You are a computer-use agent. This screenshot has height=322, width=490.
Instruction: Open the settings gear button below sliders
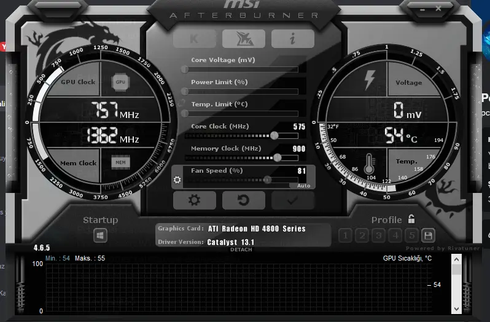(195, 200)
